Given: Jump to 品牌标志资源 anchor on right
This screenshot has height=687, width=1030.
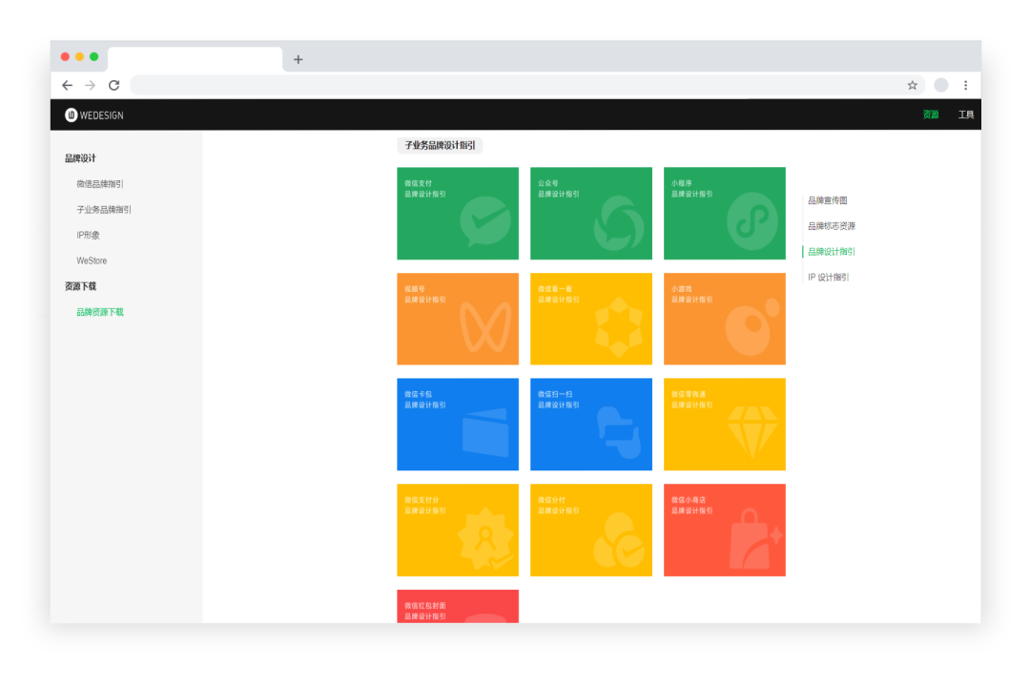Looking at the screenshot, I should pos(832,226).
